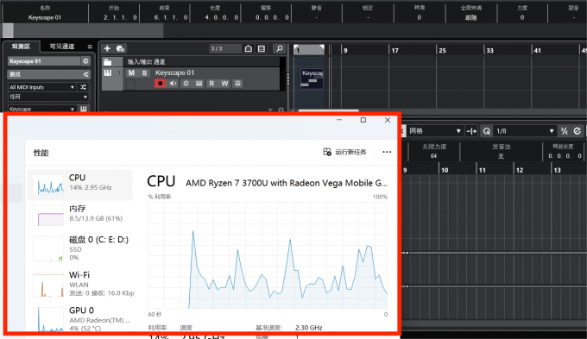The height and width of the screenshot is (339, 587).
Task: Solo the Keyscape 01 track
Action: (x=144, y=73)
